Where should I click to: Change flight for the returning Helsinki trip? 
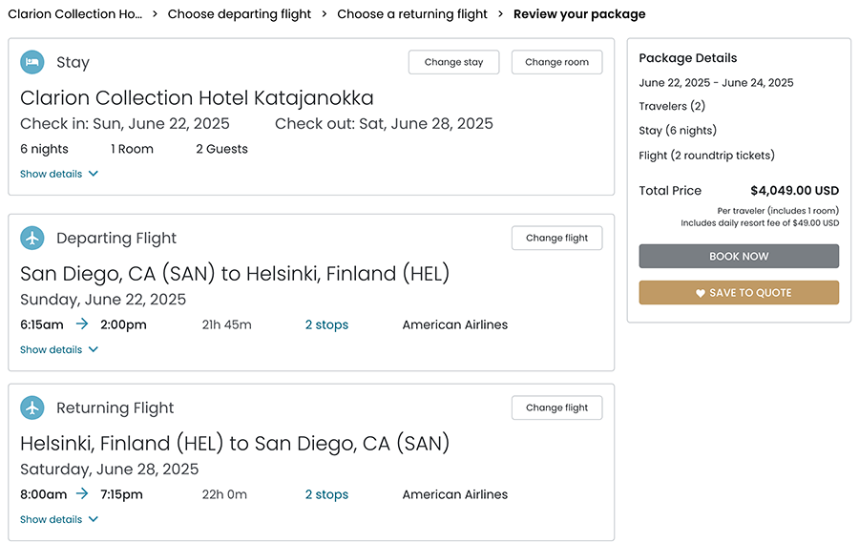click(x=556, y=407)
